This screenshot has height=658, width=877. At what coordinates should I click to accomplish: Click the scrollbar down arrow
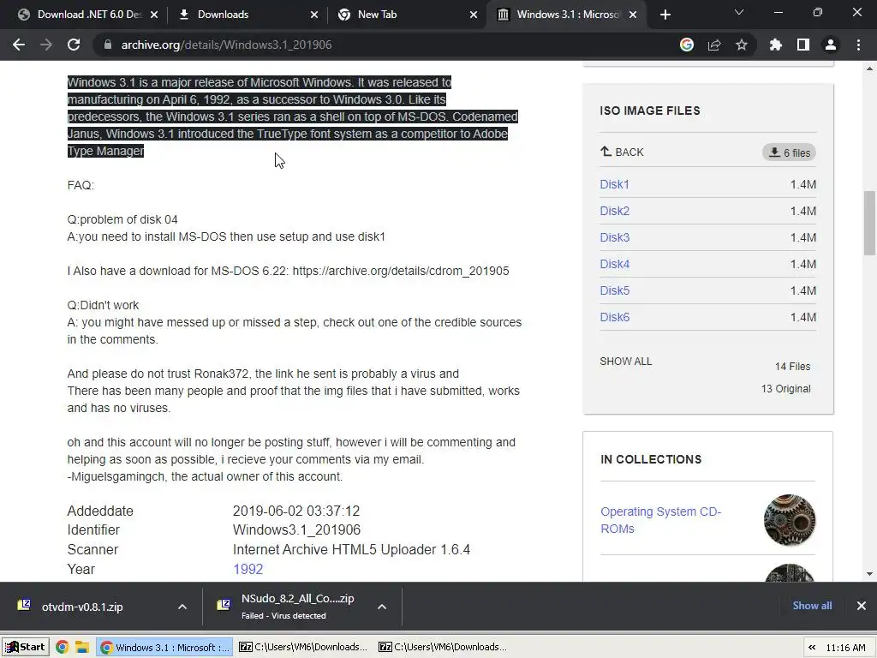(x=869, y=573)
